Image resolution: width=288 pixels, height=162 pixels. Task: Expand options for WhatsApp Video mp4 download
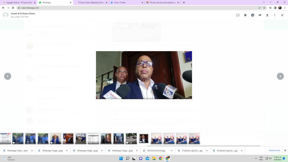(x=32, y=151)
